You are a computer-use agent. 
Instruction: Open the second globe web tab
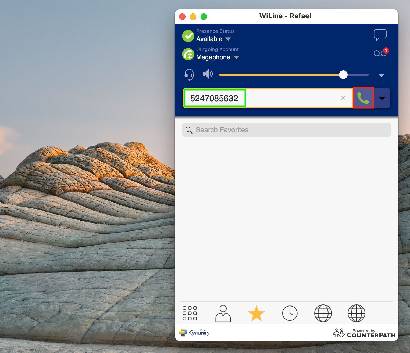point(356,313)
